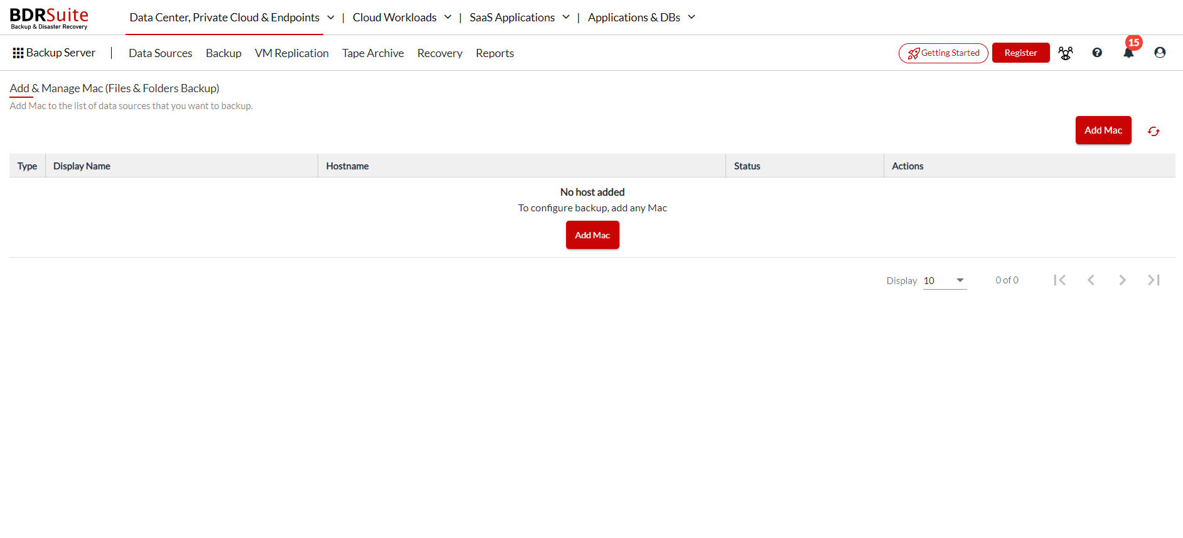
Task: Open the Recovery menu
Action: (x=440, y=53)
